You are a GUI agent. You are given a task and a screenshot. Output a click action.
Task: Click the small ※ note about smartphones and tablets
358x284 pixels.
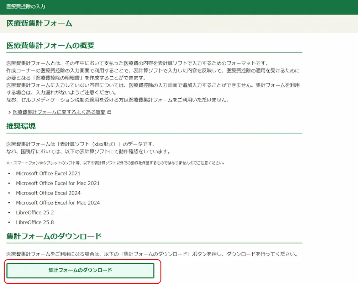click(x=115, y=163)
